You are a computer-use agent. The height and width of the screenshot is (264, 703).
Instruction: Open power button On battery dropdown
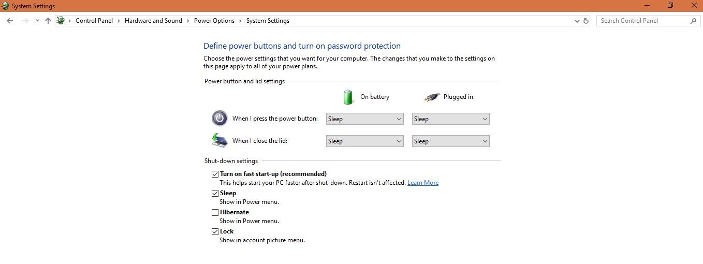[364, 119]
